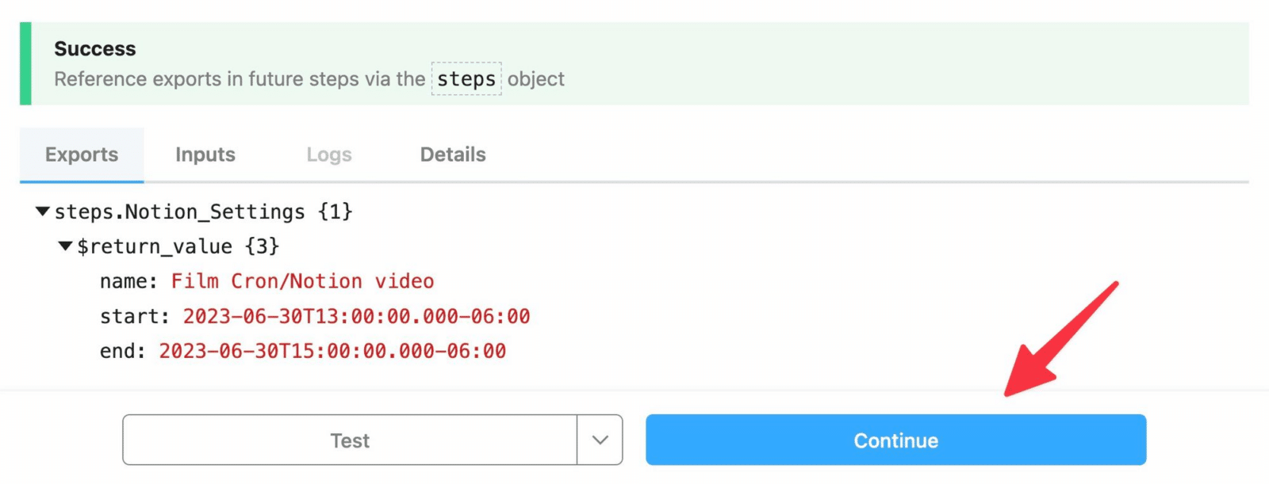Open the Test button dropdown chevron
1269x484 pixels.
[x=600, y=440]
